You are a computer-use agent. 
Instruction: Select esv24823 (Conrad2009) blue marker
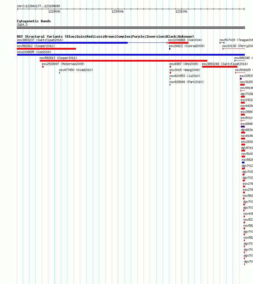point(170,49)
